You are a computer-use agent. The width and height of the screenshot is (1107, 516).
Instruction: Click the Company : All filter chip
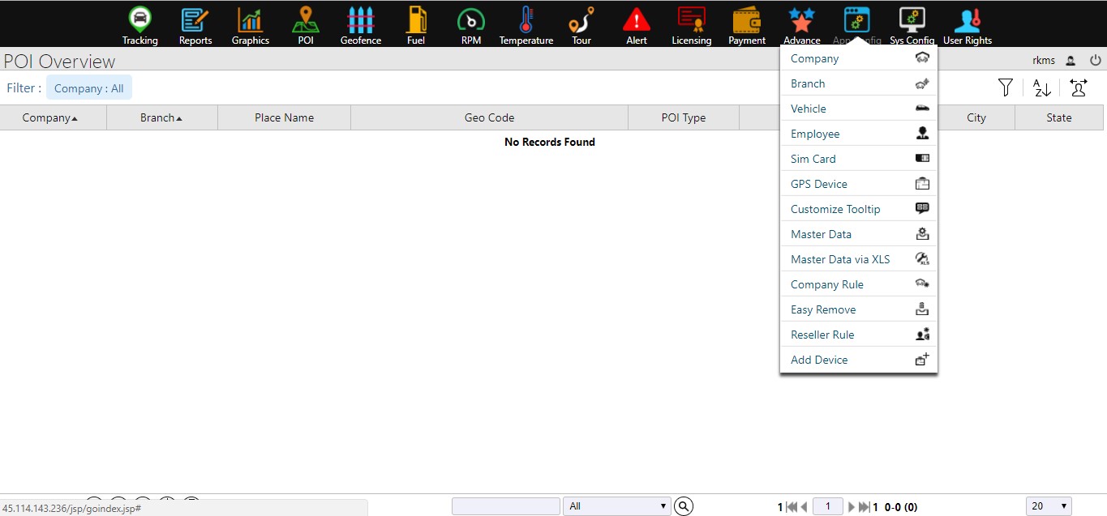[89, 88]
